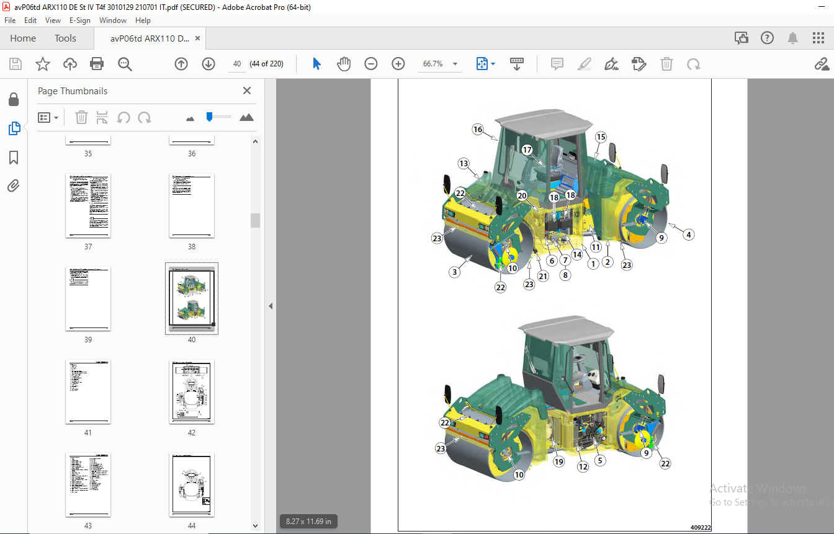Open the Edit menu

[x=31, y=20]
